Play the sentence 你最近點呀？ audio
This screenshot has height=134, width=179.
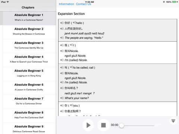[x=62, y=111]
